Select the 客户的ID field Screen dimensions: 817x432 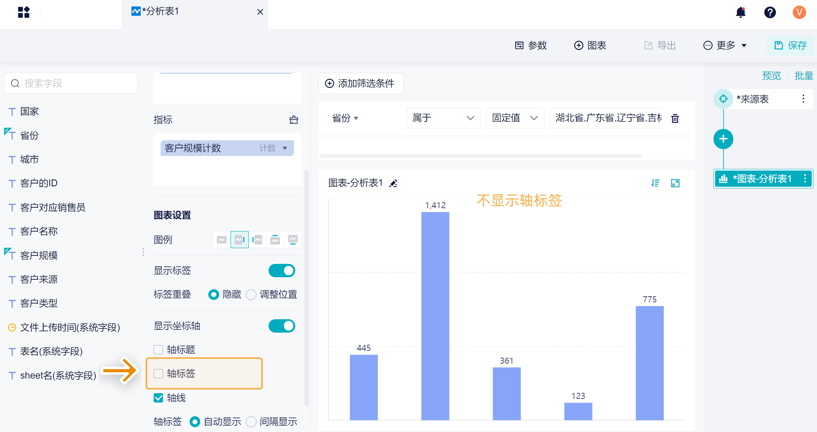coord(39,183)
